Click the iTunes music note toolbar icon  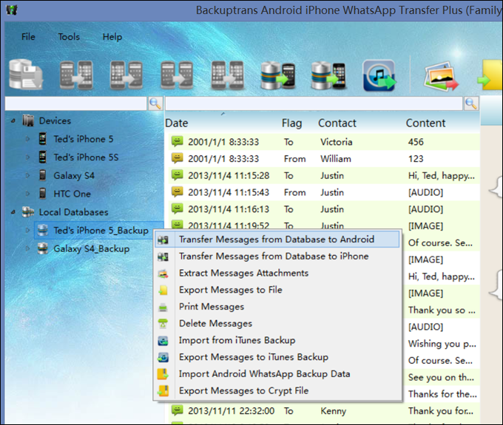tap(379, 75)
